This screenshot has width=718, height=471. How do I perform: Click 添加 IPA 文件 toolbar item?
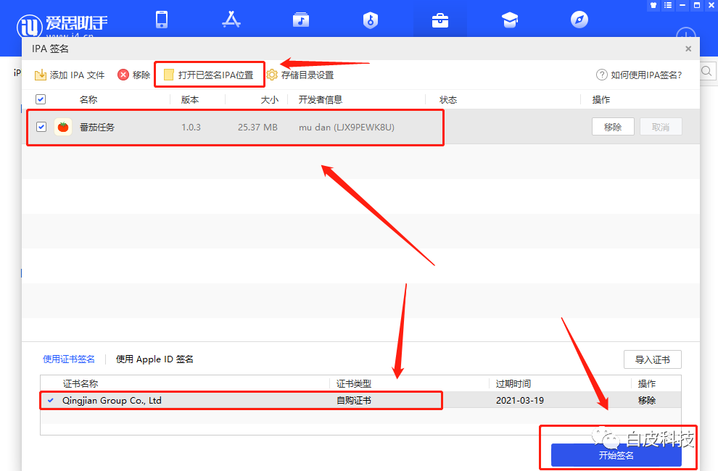70,75
